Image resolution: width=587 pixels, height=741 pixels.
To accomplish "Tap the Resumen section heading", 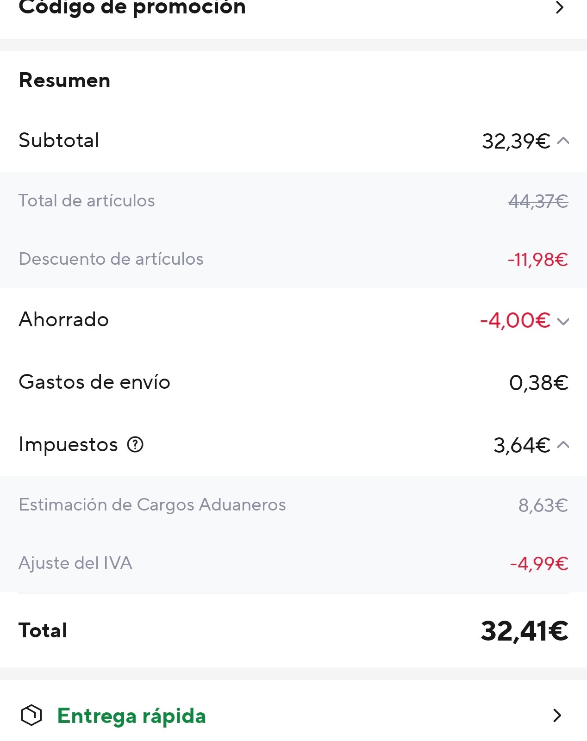I will [x=64, y=80].
